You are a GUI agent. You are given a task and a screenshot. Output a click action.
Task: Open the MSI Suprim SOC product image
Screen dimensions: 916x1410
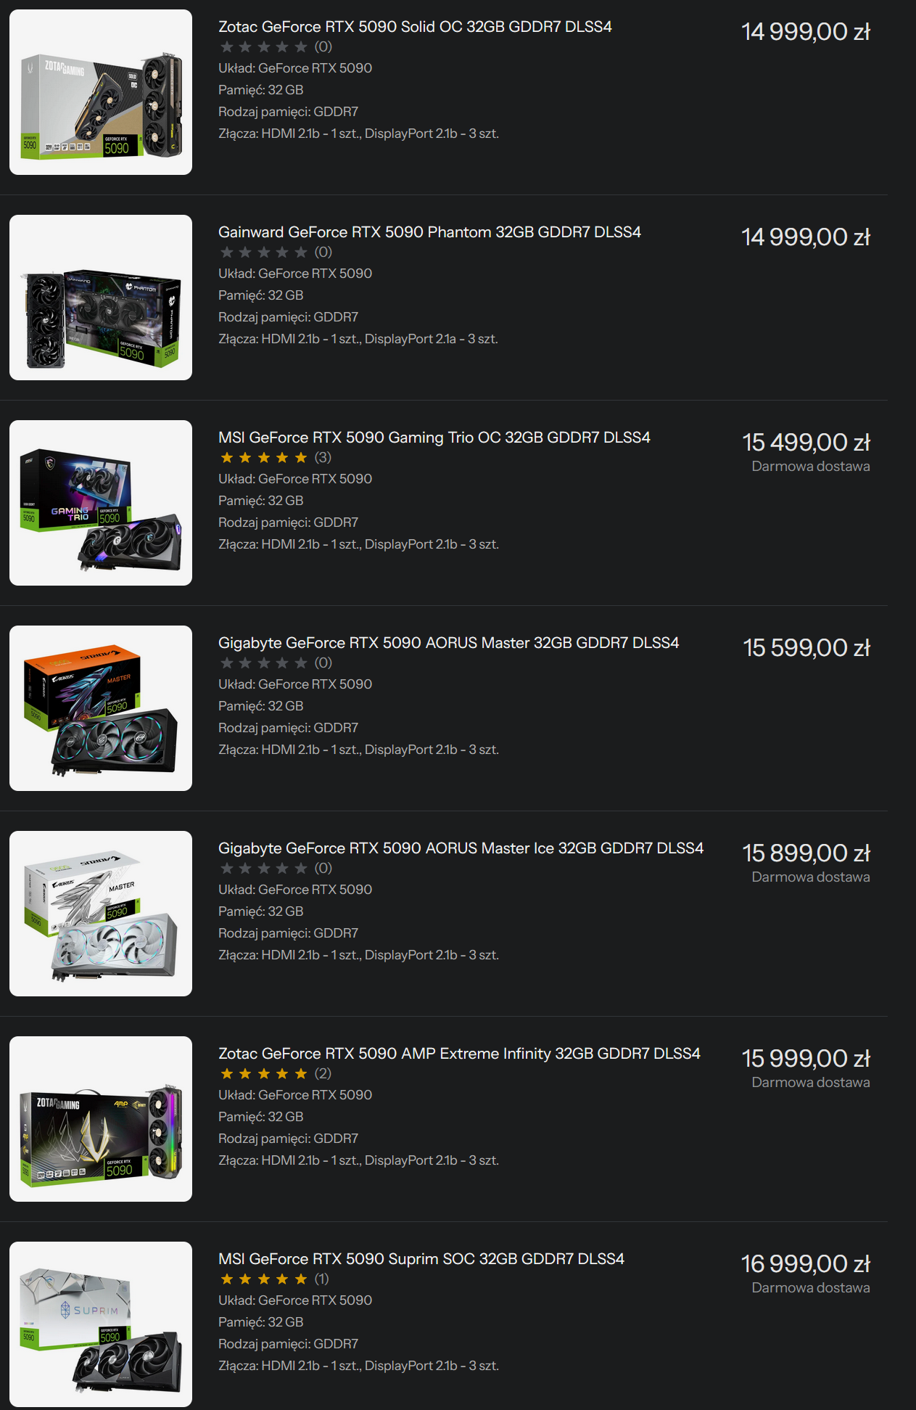(101, 1324)
